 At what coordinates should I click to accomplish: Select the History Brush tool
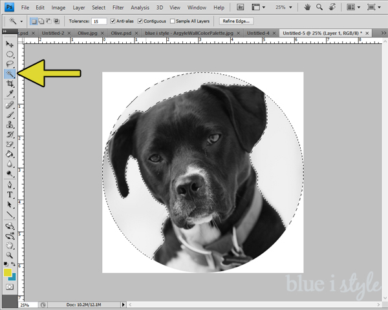[x=10, y=134]
